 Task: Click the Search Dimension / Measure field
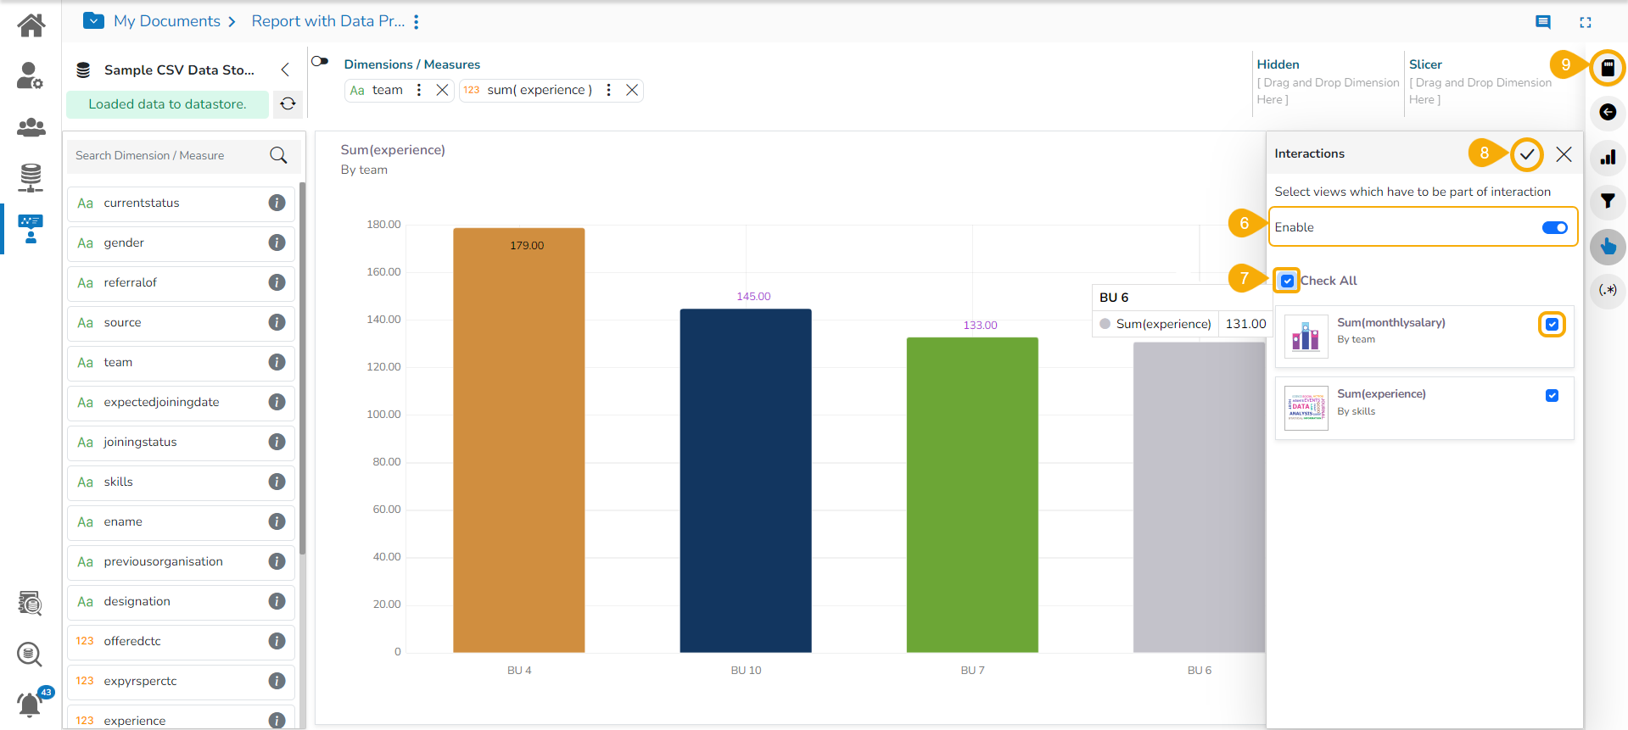(170, 155)
